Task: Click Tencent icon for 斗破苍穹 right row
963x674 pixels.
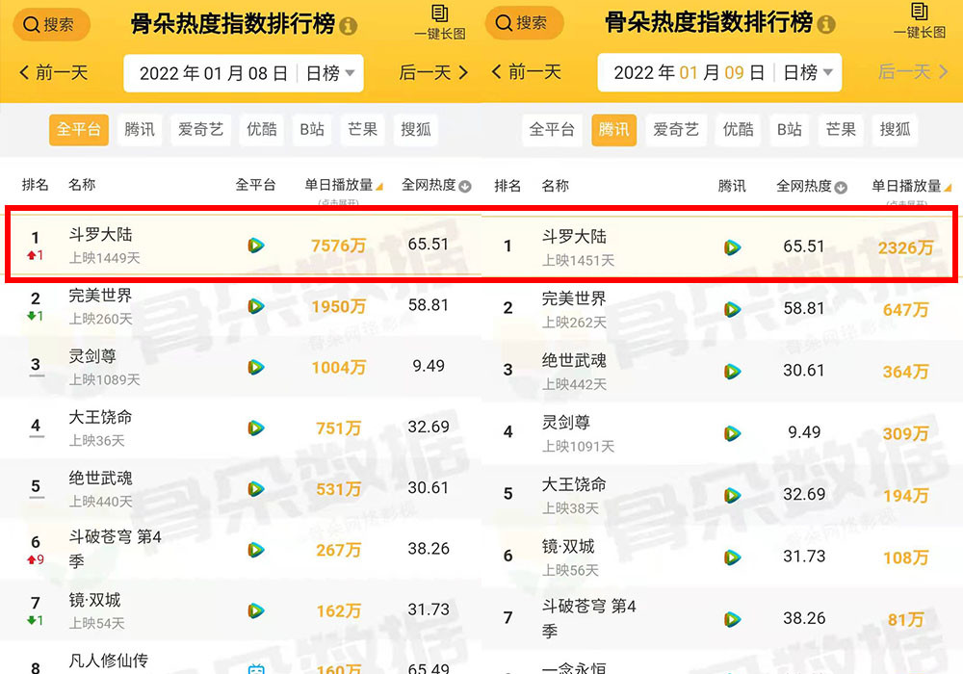Action: pos(732,619)
